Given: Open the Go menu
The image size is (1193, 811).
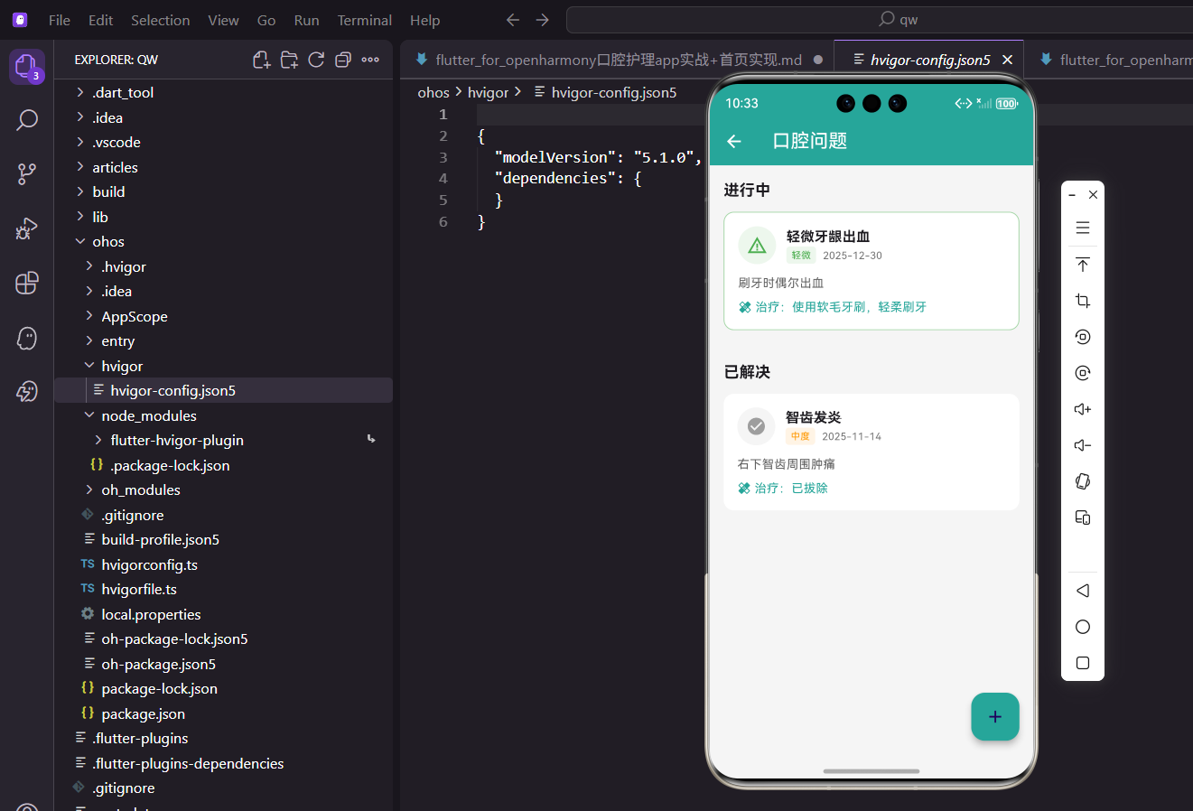Looking at the screenshot, I should pos(266,20).
